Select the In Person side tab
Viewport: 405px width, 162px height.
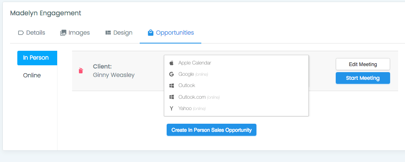(x=37, y=58)
